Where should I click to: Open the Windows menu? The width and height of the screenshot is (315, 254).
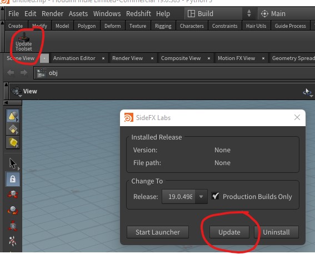[x=107, y=14]
